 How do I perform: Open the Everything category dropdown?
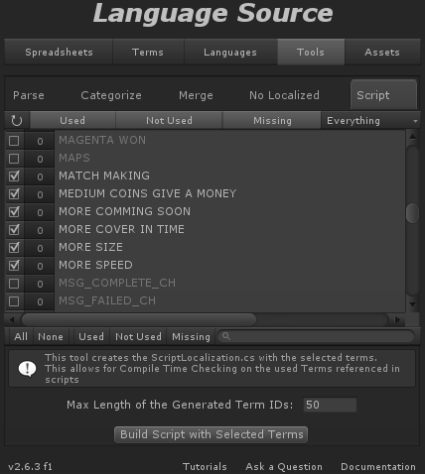pos(370,121)
